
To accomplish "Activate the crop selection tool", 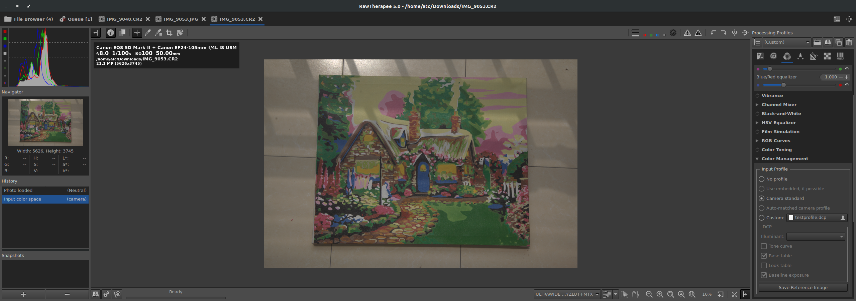I will click(169, 33).
